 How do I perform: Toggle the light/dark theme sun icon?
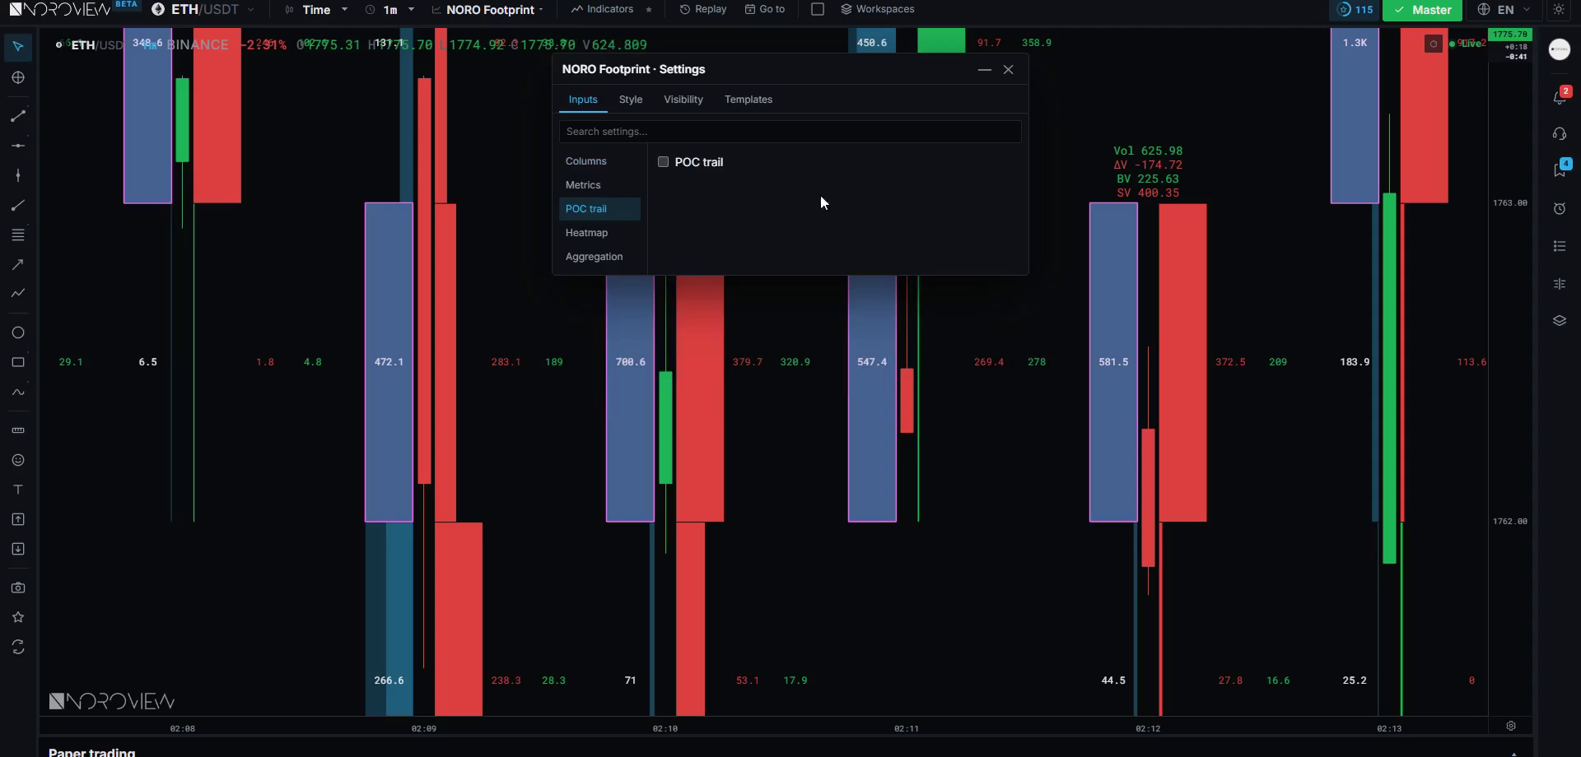point(1559,10)
